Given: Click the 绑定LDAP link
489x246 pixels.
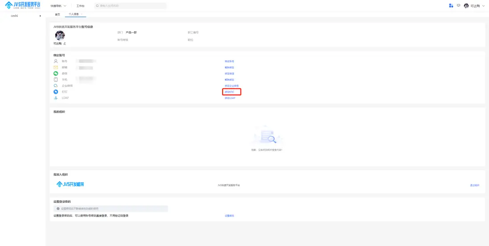Looking at the screenshot, I should click(230, 98).
